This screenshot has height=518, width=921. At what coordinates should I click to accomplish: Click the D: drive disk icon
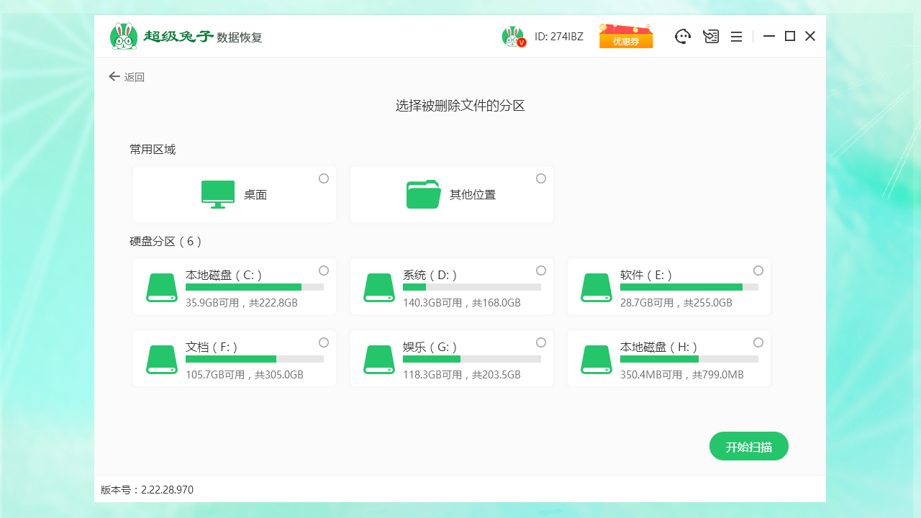pyautogui.click(x=379, y=287)
